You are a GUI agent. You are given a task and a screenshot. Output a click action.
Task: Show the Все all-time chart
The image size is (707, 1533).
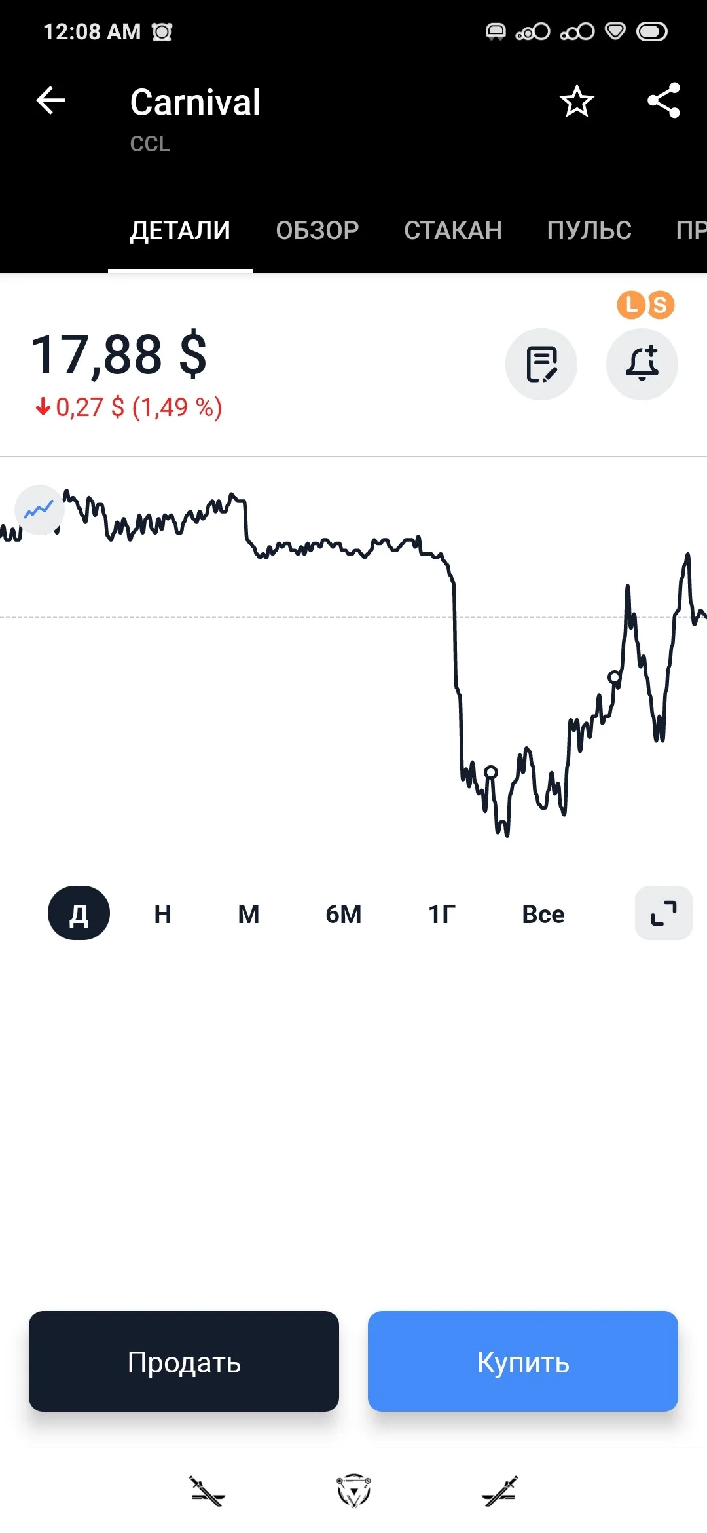[543, 913]
